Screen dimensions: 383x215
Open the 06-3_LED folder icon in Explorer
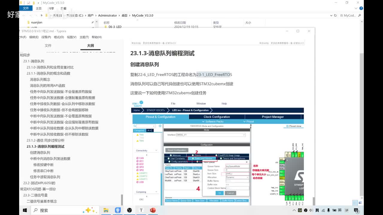tap(106, 27)
